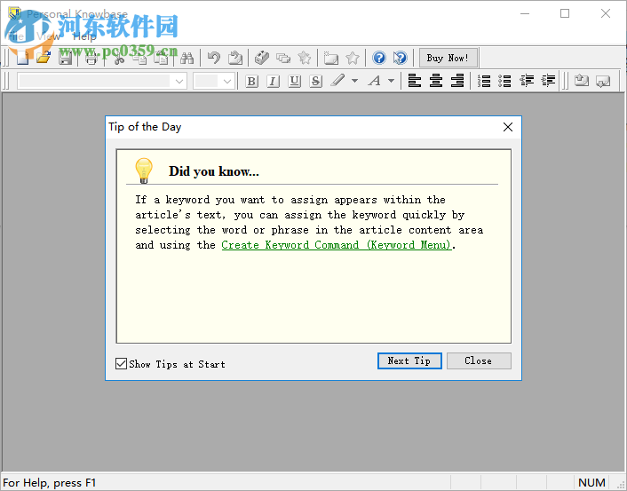Click the Cut scissors icon
The width and height of the screenshot is (627, 491).
click(119, 59)
